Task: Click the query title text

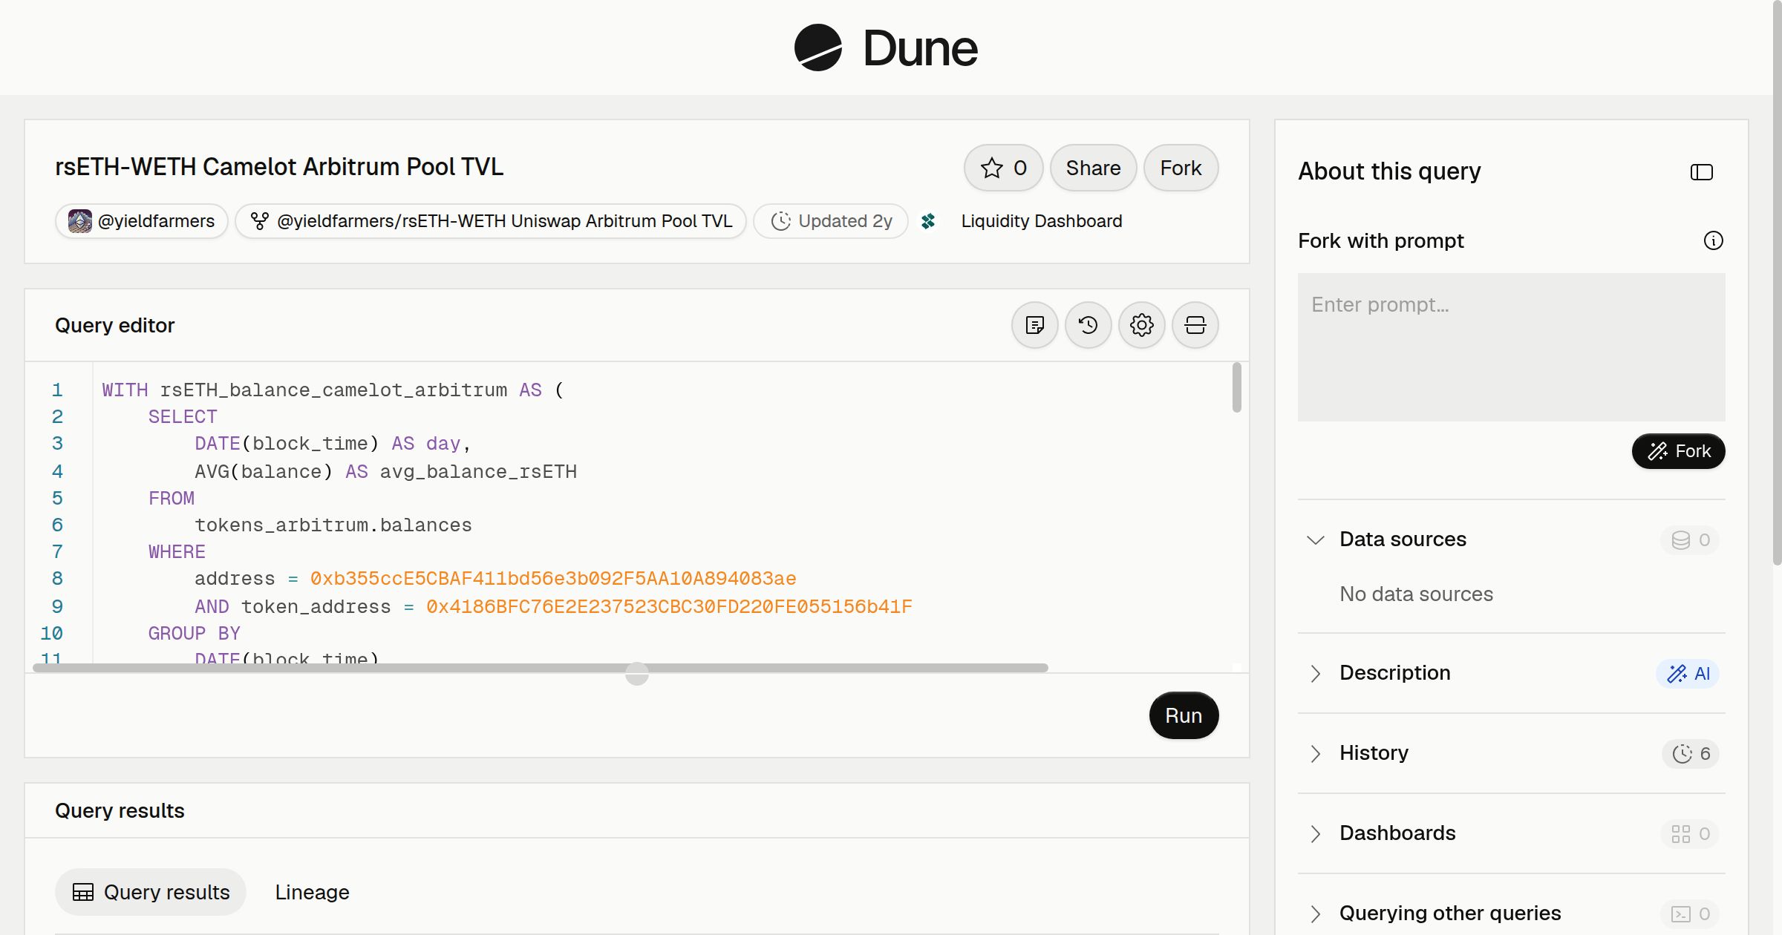Action: tap(279, 167)
